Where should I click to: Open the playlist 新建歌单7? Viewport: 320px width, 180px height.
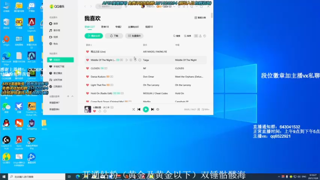pyautogui.click(x=54, y=103)
